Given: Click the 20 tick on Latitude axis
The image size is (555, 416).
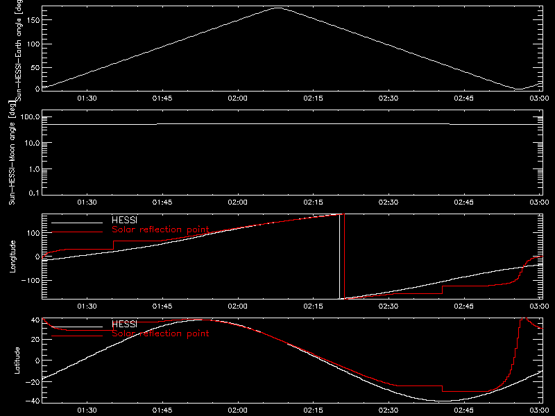Looking at the screenshot, I should (x=35, y=340).
